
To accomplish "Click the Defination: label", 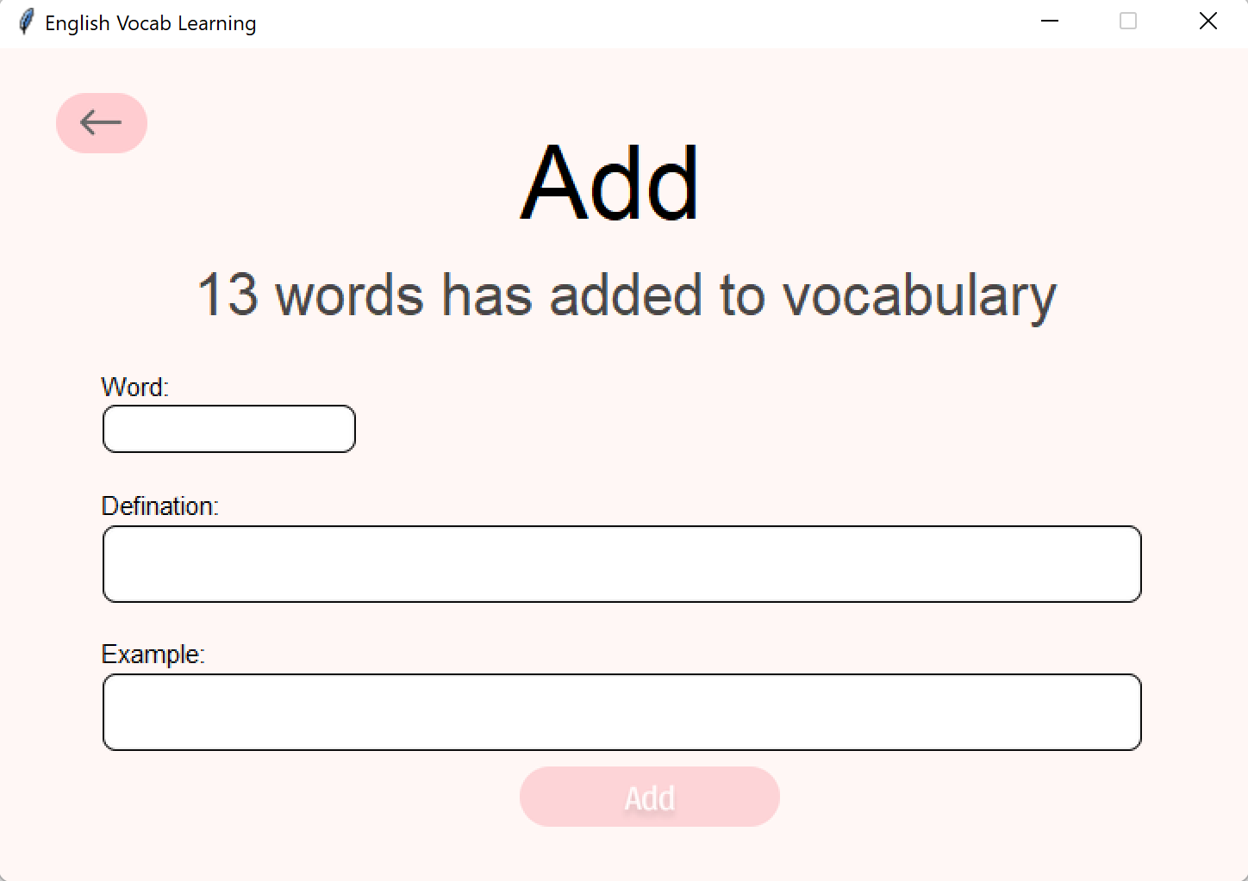I will [x=160, y=506].
